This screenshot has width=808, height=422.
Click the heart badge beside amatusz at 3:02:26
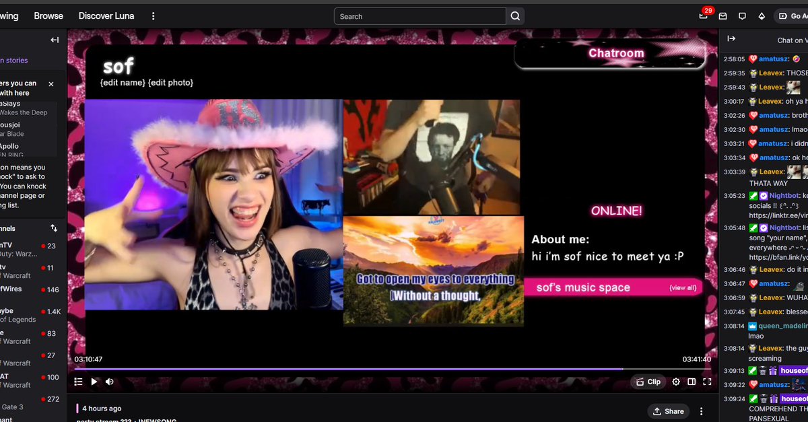point(753,116)
